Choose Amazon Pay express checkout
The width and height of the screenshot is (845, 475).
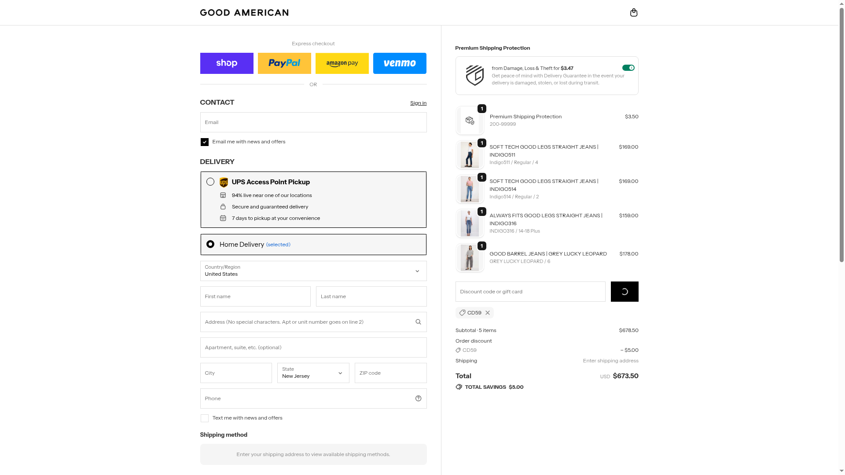[x=342, y=63]
